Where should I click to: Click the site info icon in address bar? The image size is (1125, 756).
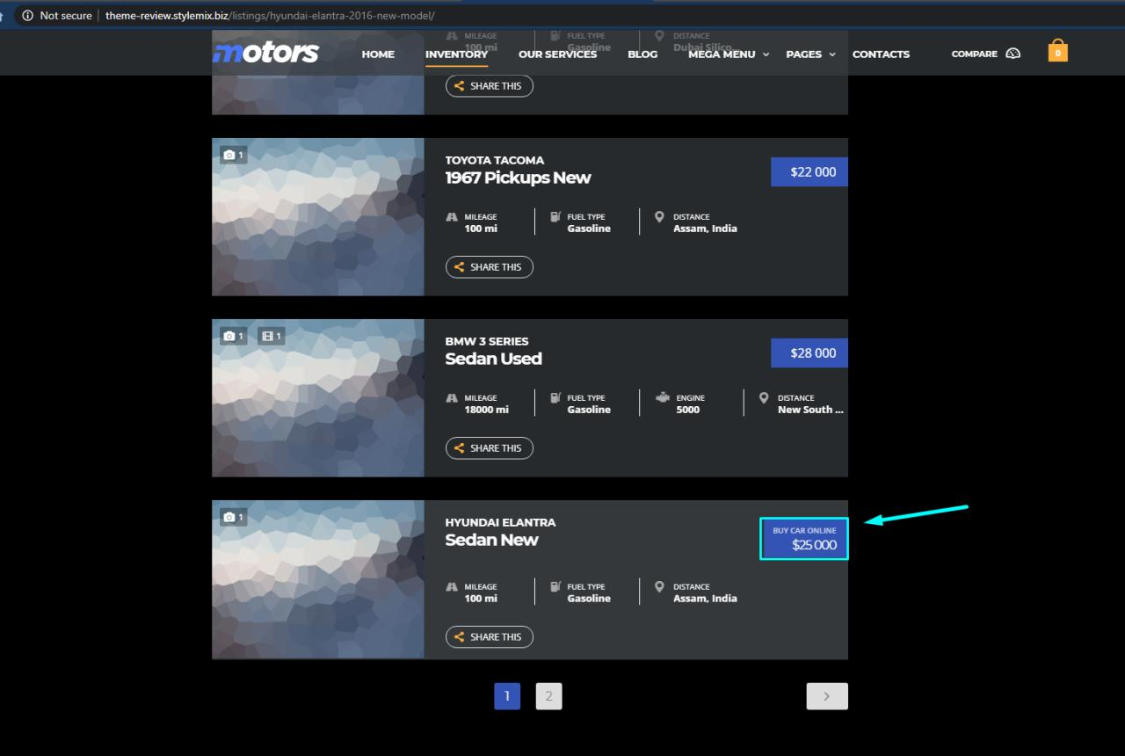click(27, 16)
